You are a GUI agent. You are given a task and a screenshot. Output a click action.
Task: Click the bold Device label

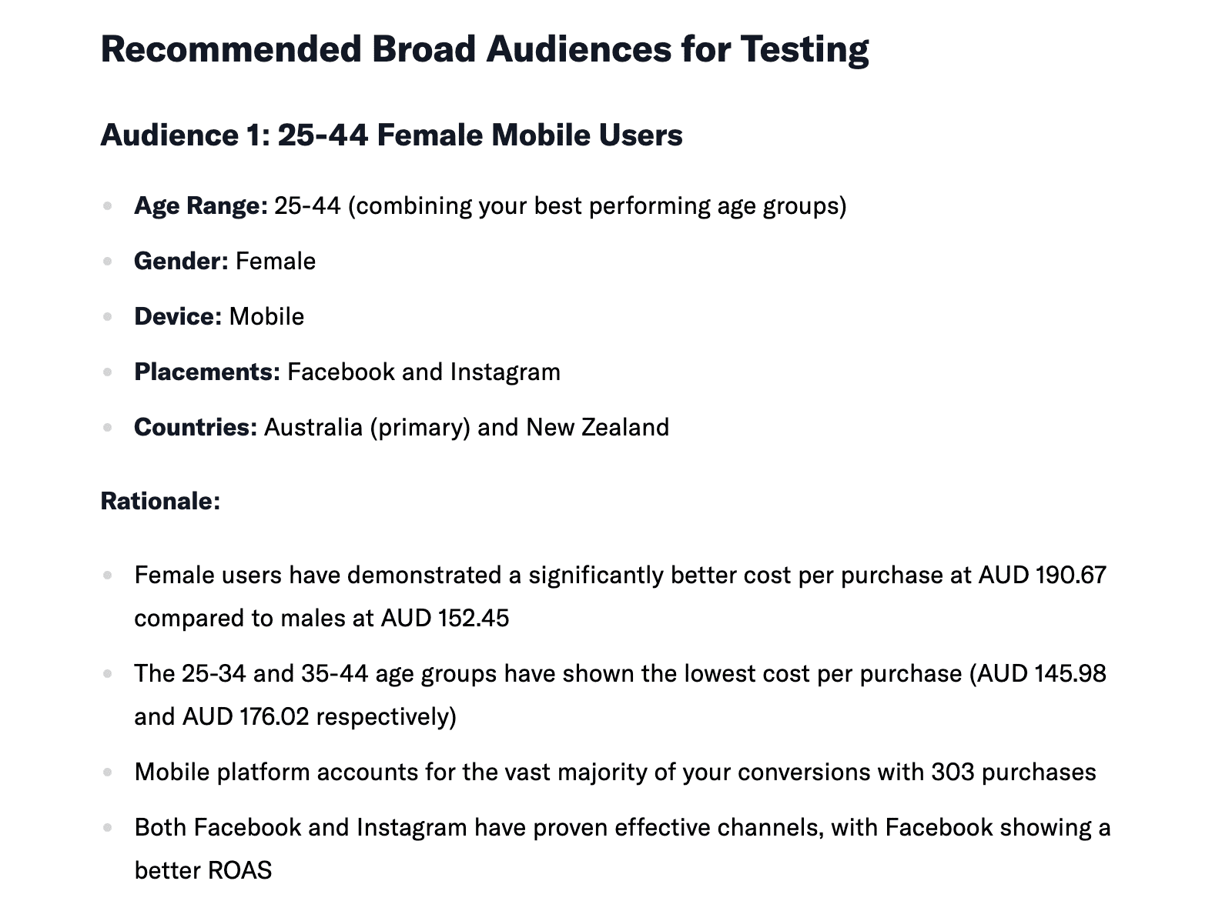point(178,317)
